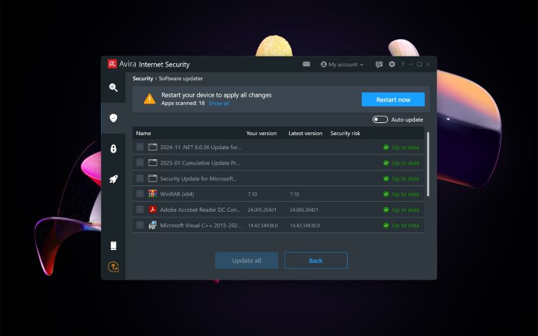538x336 pixels.
Task: Select the Microsoft Visual C++ 2015-202 row name
Action: [200, 225]
